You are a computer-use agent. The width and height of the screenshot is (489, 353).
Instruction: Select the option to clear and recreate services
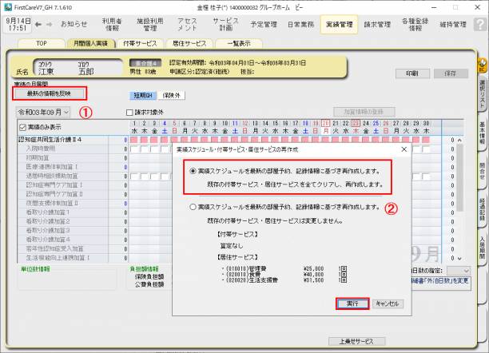click(193, 171)
